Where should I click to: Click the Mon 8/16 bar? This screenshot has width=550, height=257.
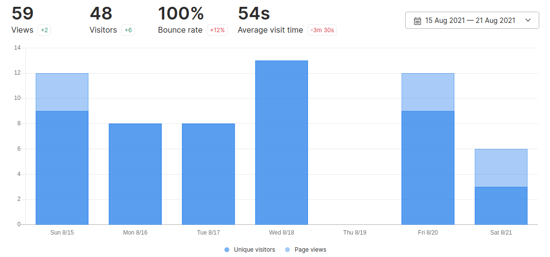coord(135,174)
